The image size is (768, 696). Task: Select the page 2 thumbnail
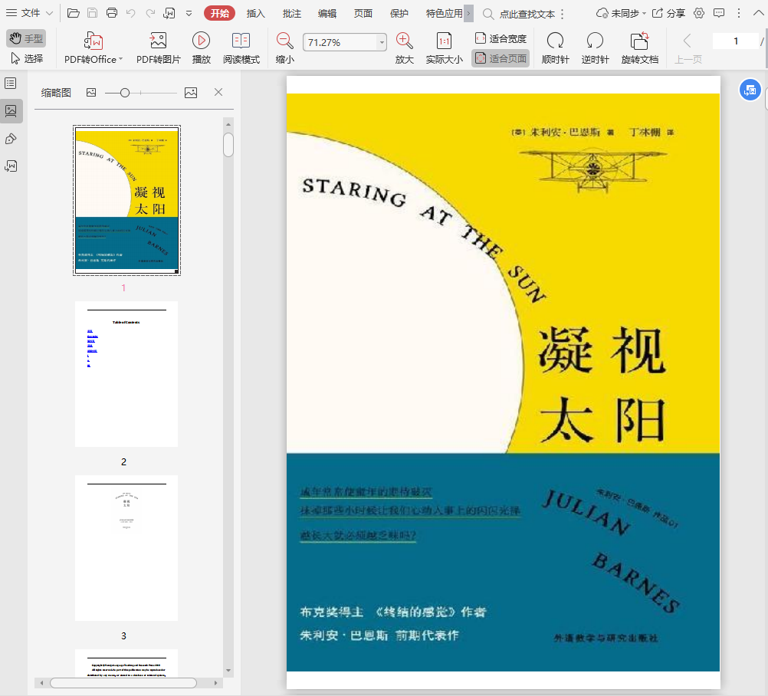click(x=126, y=374)
